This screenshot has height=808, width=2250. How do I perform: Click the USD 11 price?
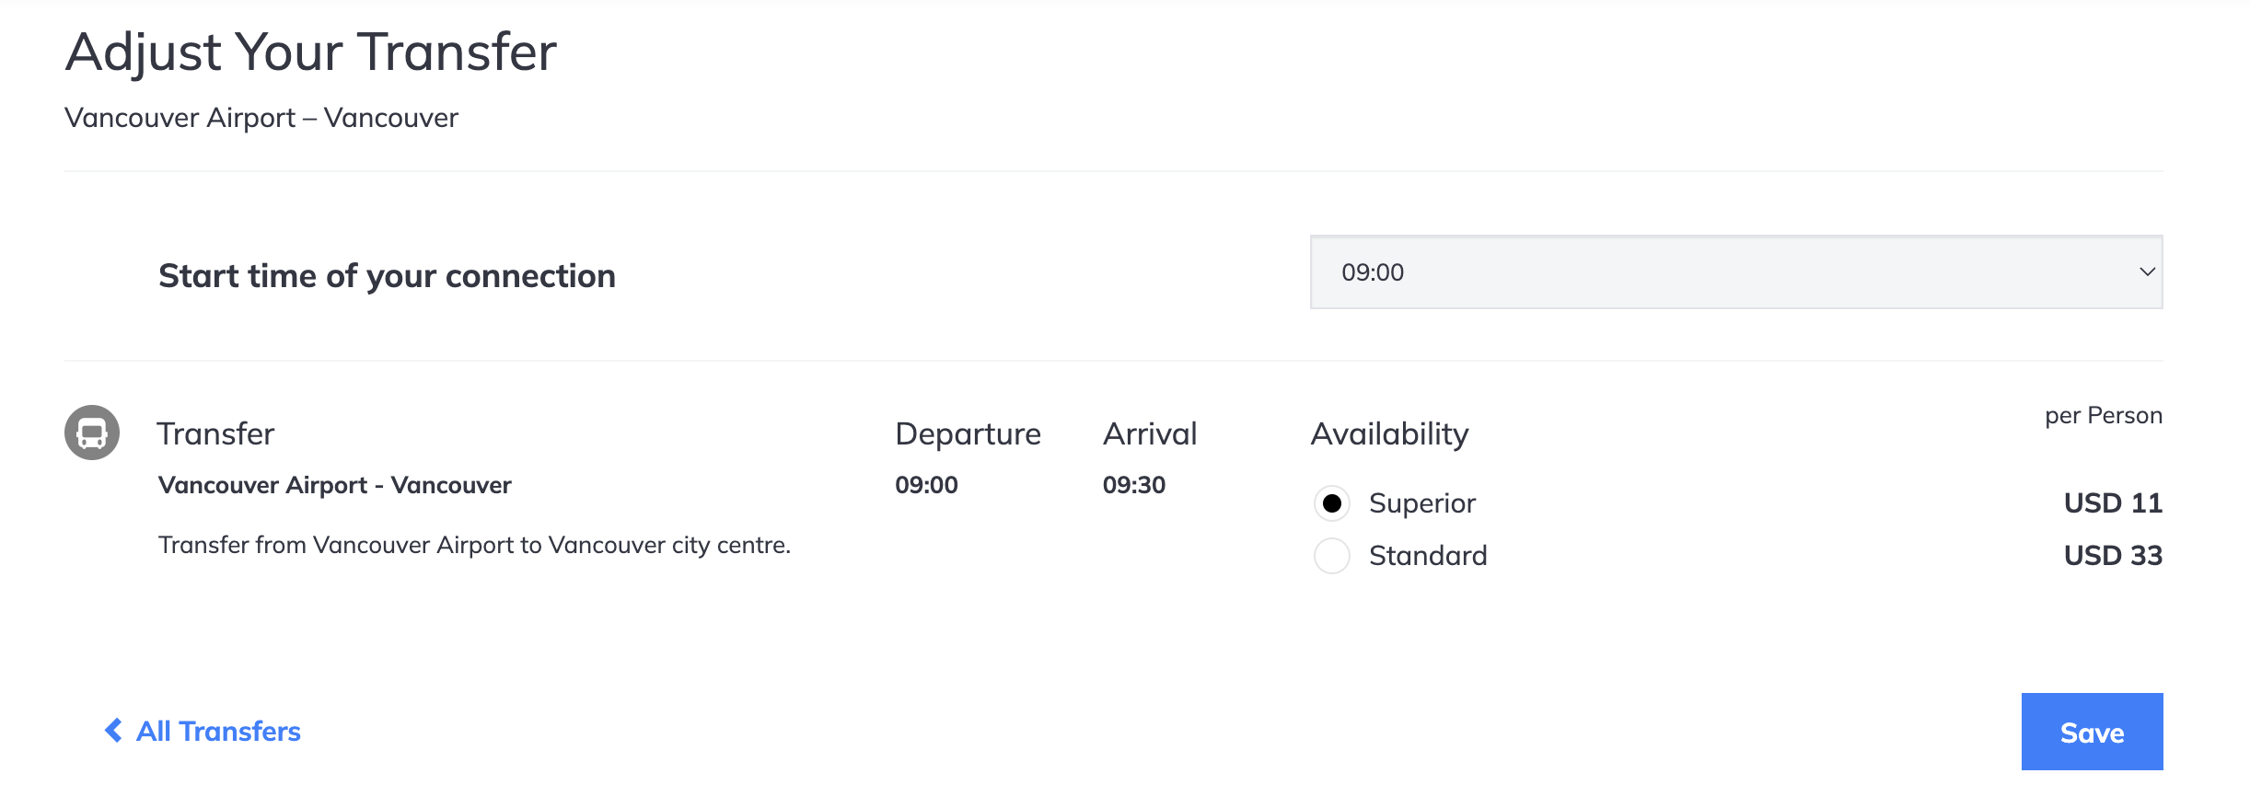pos(2113,503)
